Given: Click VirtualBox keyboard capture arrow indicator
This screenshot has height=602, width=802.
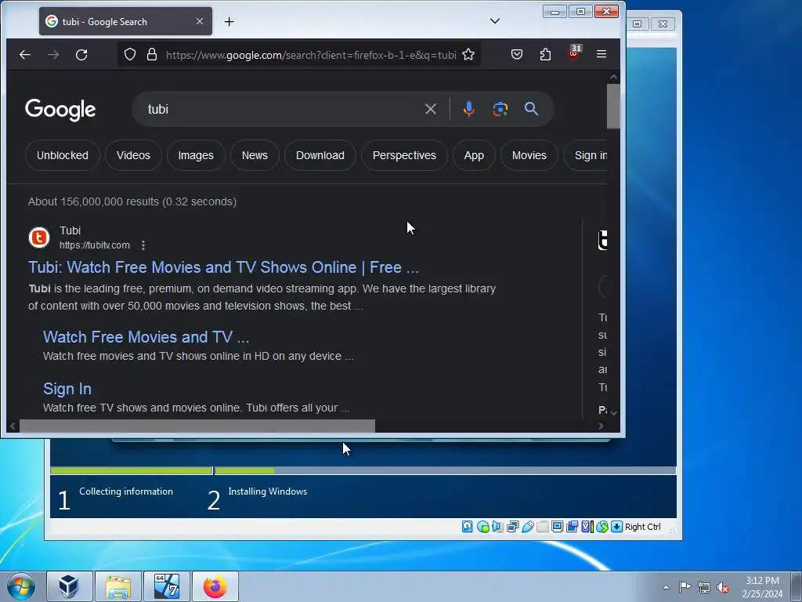Looking at the screenshot, I should pyautogui.click(x=617, y=527).
